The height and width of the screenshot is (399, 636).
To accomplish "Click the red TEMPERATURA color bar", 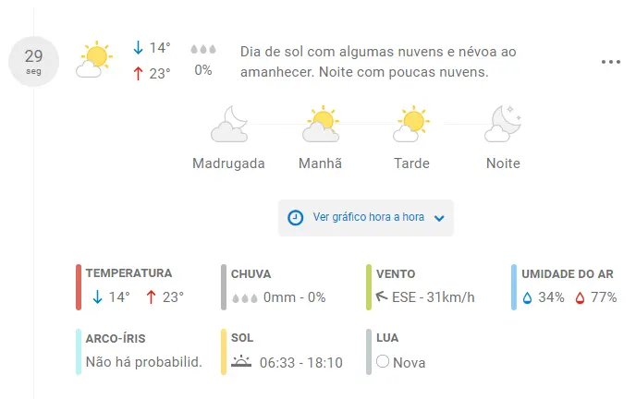I will click(79, 287).
